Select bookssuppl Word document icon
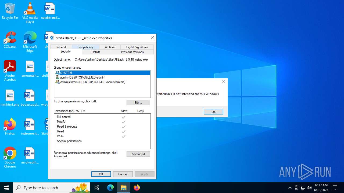Image resolution: width=344 pixels, height=193 pixels. click(x=30, y=98)
